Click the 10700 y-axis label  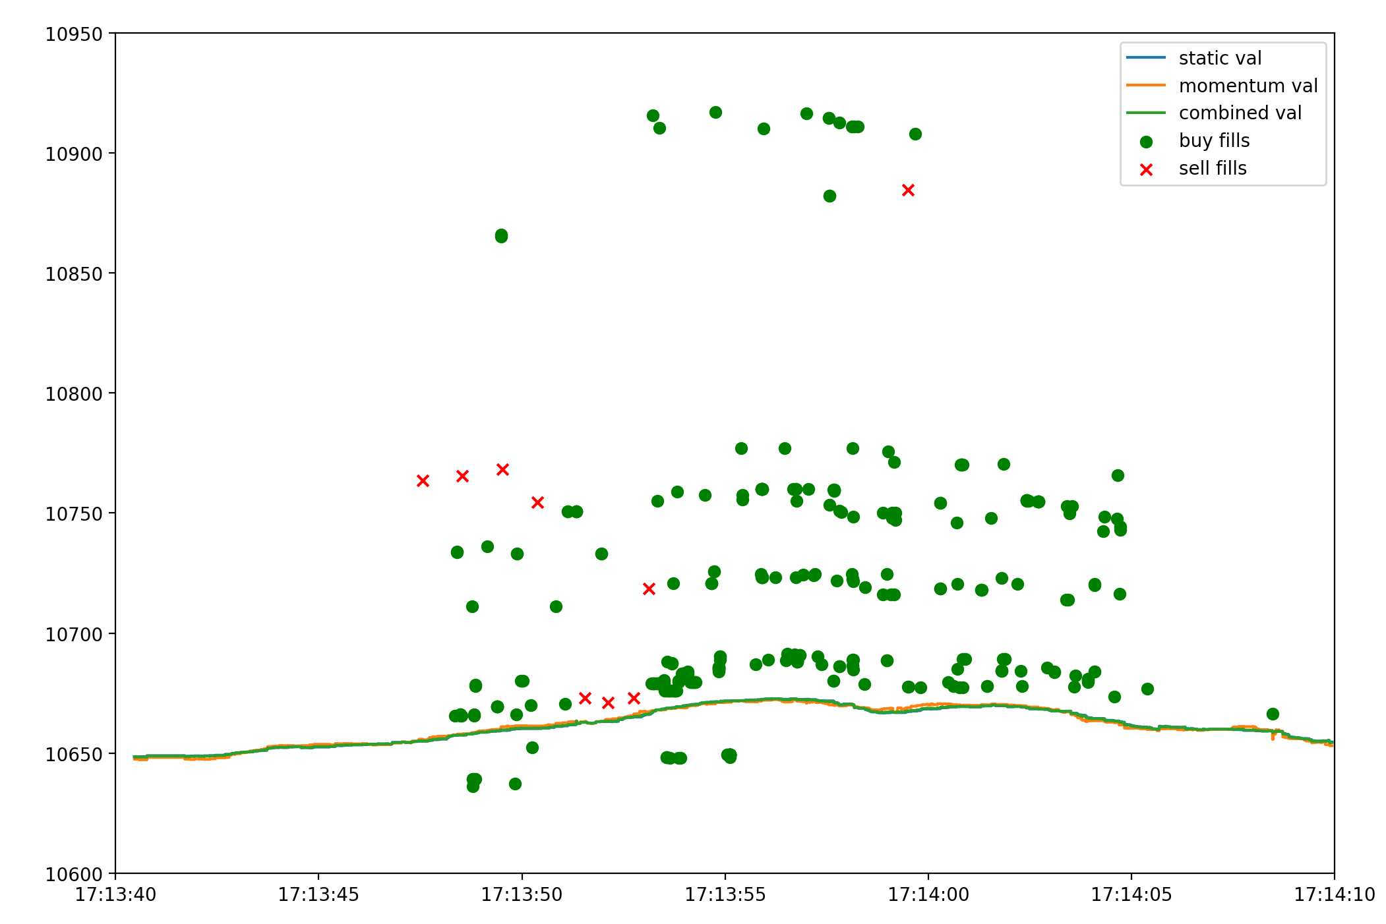pos(74,634)
